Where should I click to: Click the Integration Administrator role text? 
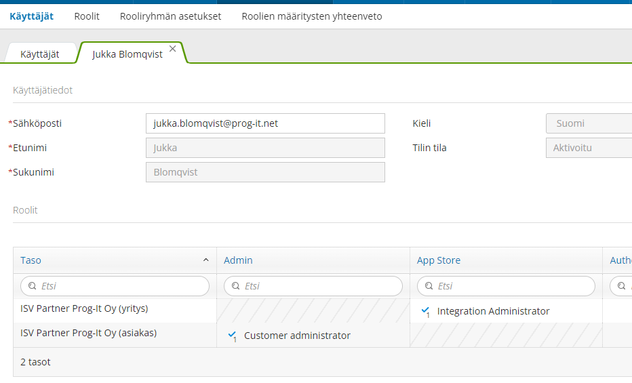(494, 311)
